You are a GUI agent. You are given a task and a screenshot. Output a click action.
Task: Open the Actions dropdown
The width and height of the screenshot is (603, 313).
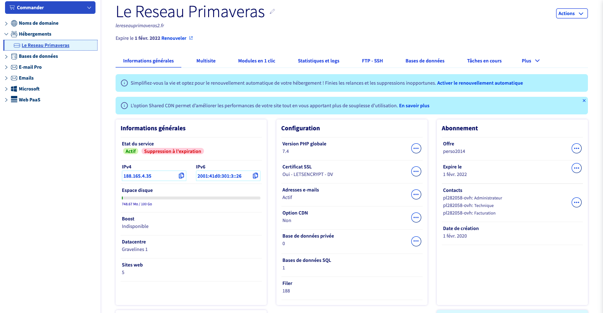coord(572,13)
